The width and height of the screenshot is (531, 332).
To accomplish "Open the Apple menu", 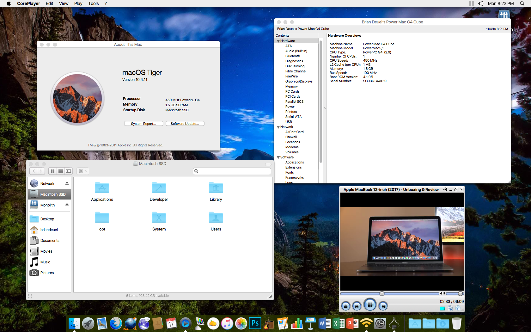I will click(9, 3).
